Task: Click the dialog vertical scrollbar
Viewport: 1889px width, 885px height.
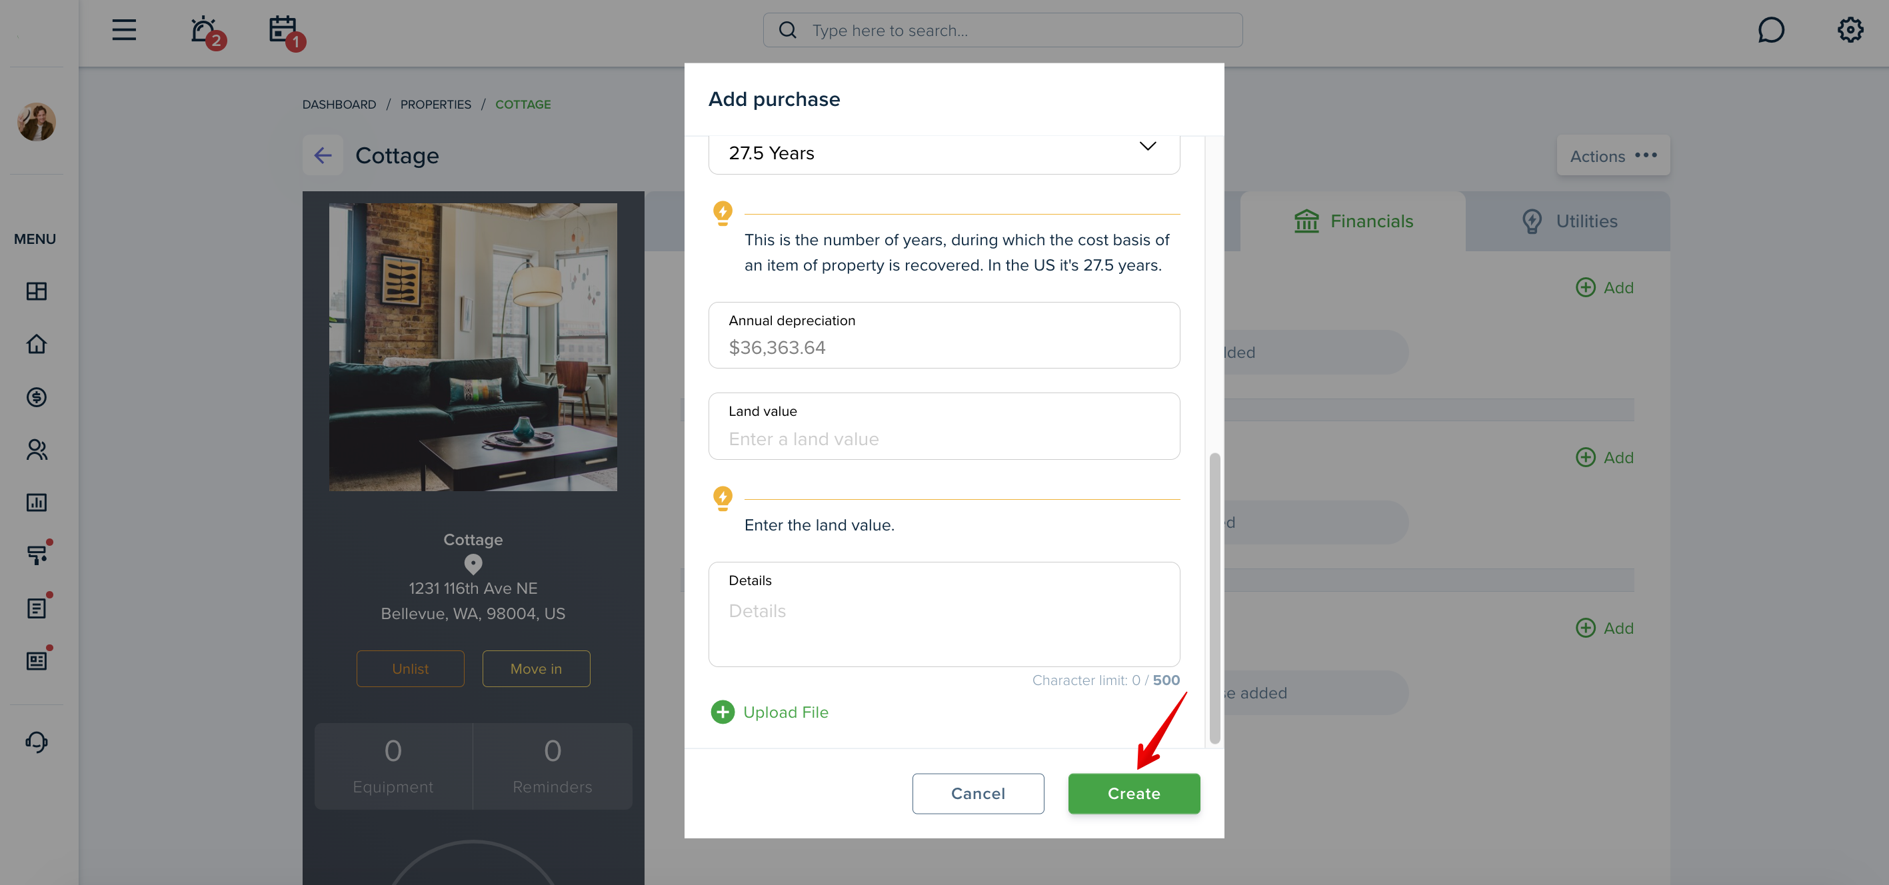Action: pos(1214,598)
